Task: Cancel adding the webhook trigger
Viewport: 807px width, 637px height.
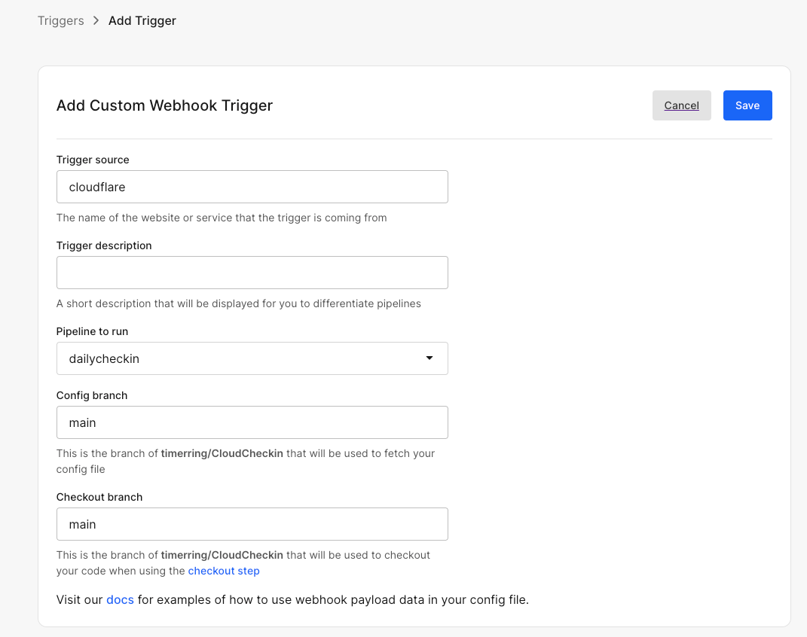Action: click(x=681, y=105)
